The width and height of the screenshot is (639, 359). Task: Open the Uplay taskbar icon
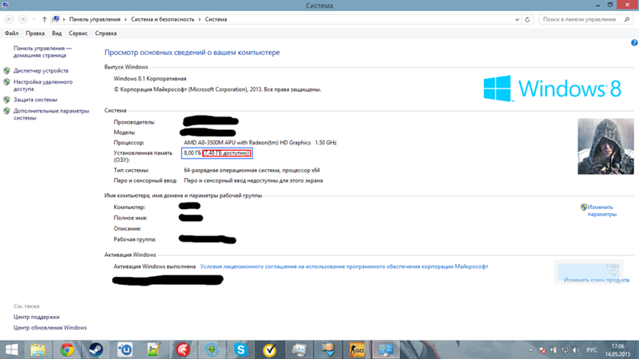(125, 349)
